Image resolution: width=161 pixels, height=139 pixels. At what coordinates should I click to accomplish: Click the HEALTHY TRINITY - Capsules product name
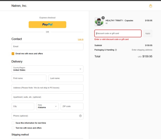(119, 21)
